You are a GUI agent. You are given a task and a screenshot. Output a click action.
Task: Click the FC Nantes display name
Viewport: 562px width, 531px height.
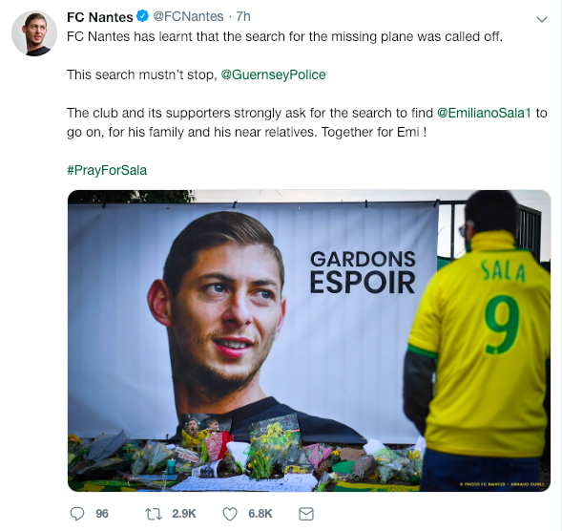pyautogui.click(x=99, y=17)
